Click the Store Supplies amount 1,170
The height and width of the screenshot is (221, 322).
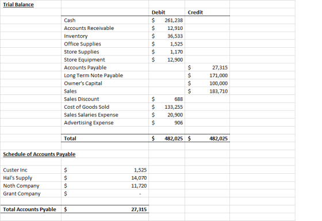point(177,52)
